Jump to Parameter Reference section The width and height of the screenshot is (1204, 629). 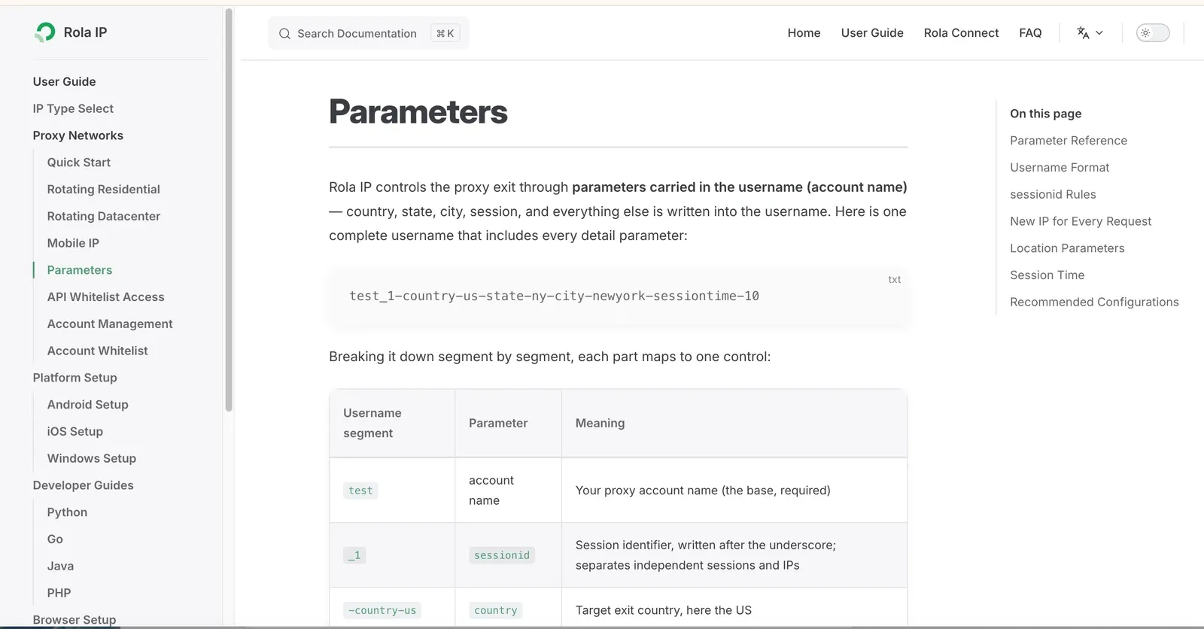[1069, 141]
